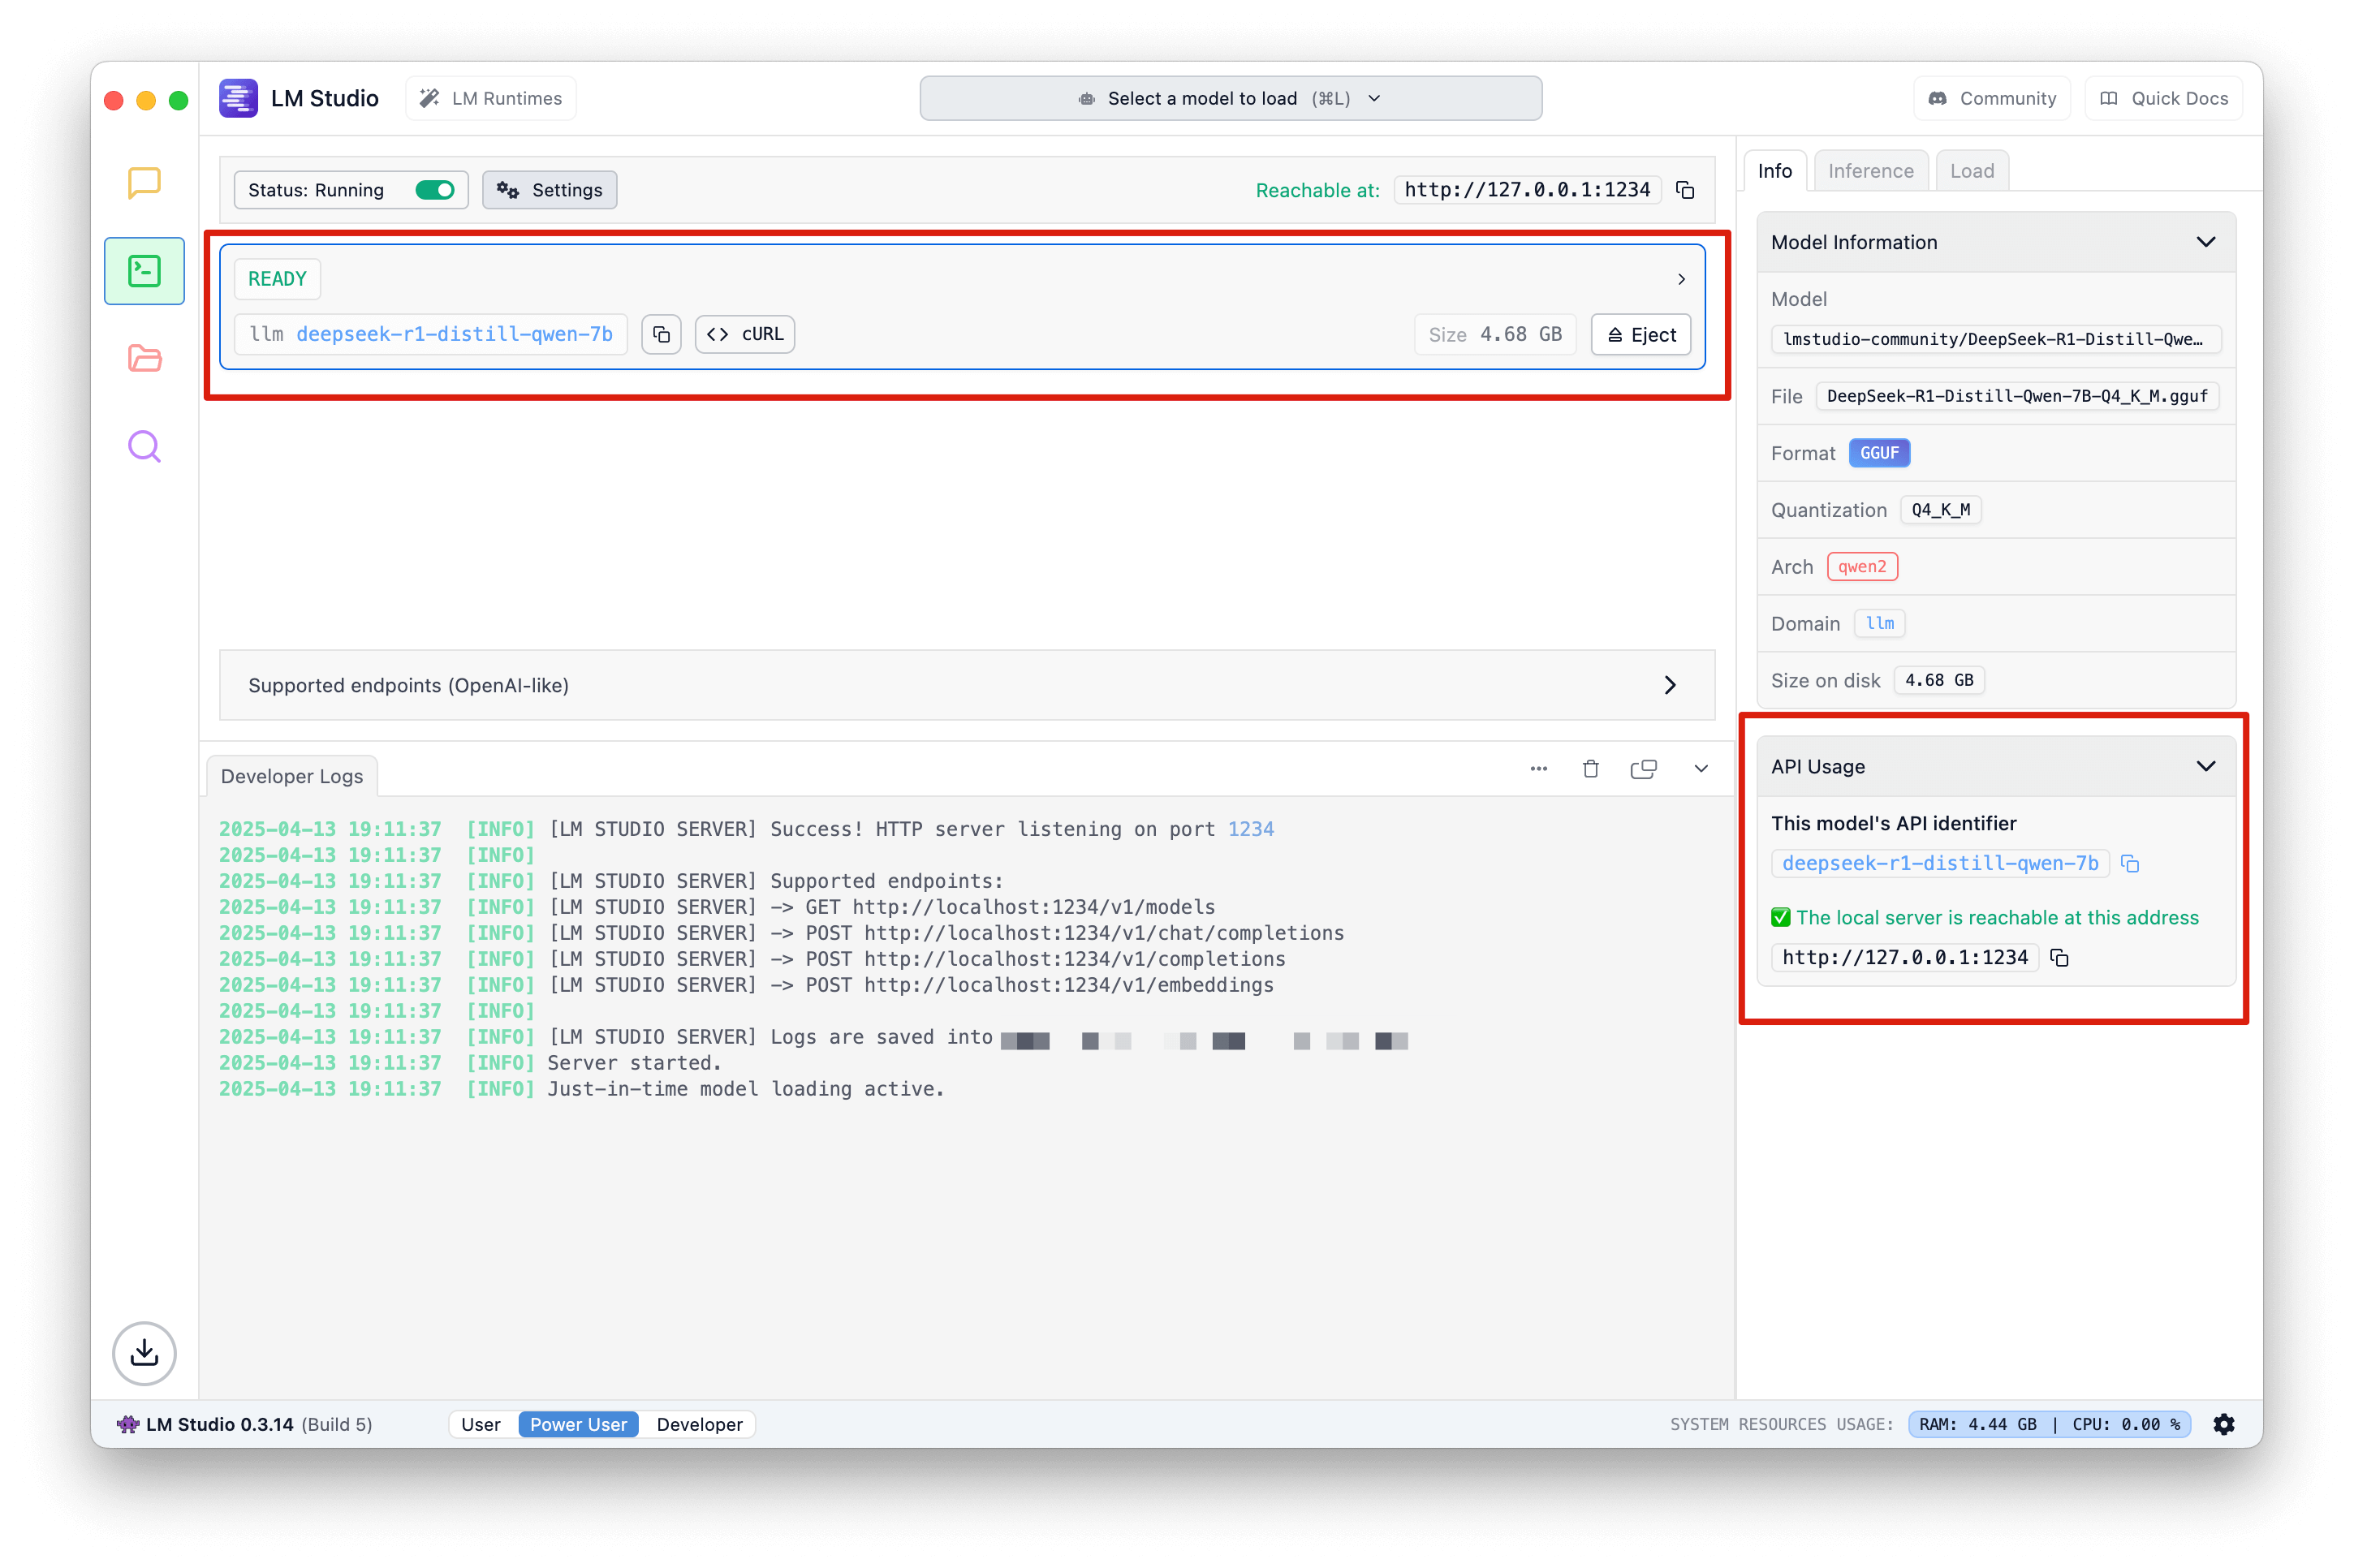Click the Q4_K_M quantization value
Viewport: 2354px width, 1568px height.
pos(1940,510)
